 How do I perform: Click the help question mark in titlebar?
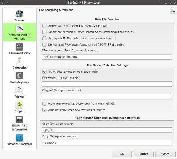(x=161, y=3)
